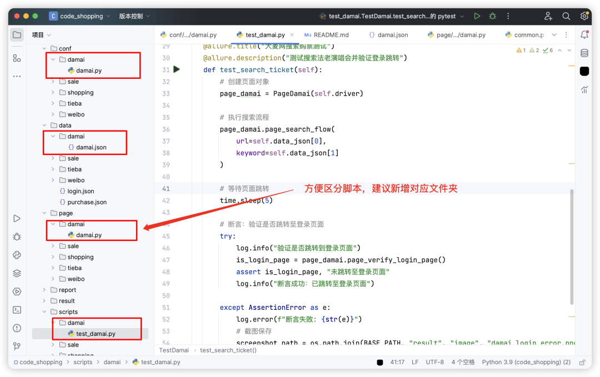Open the Notifications bell

click(584, 35)
